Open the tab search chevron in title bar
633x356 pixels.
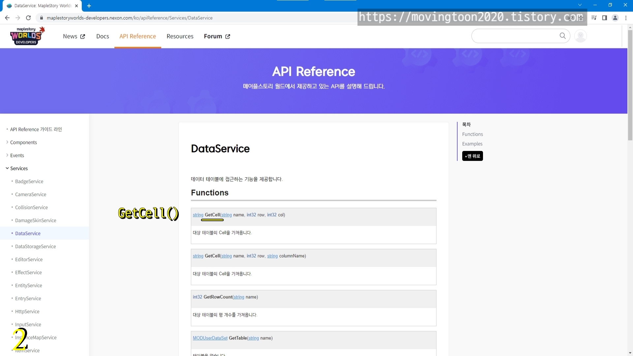[x=580, y=5]
